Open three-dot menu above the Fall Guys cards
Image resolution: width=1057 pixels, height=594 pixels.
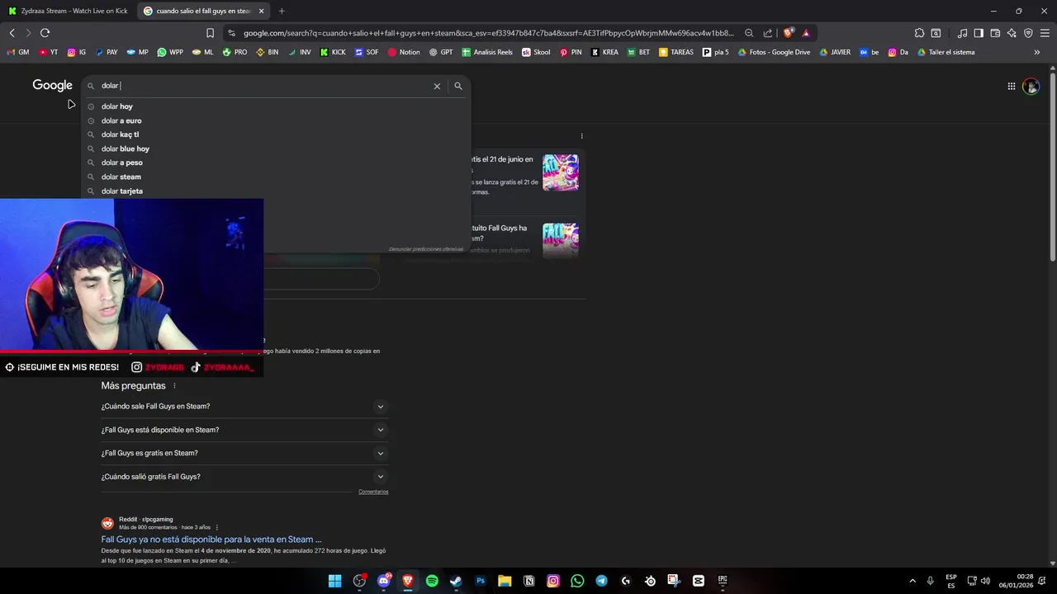pos(581,136)
